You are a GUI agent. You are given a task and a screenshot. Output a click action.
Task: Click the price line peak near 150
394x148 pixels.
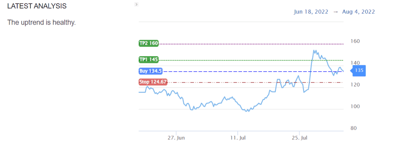314,51
